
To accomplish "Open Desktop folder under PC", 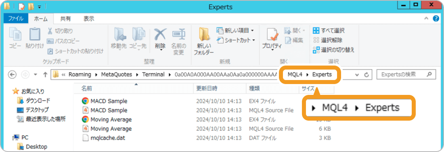I will tap(36, 147).
